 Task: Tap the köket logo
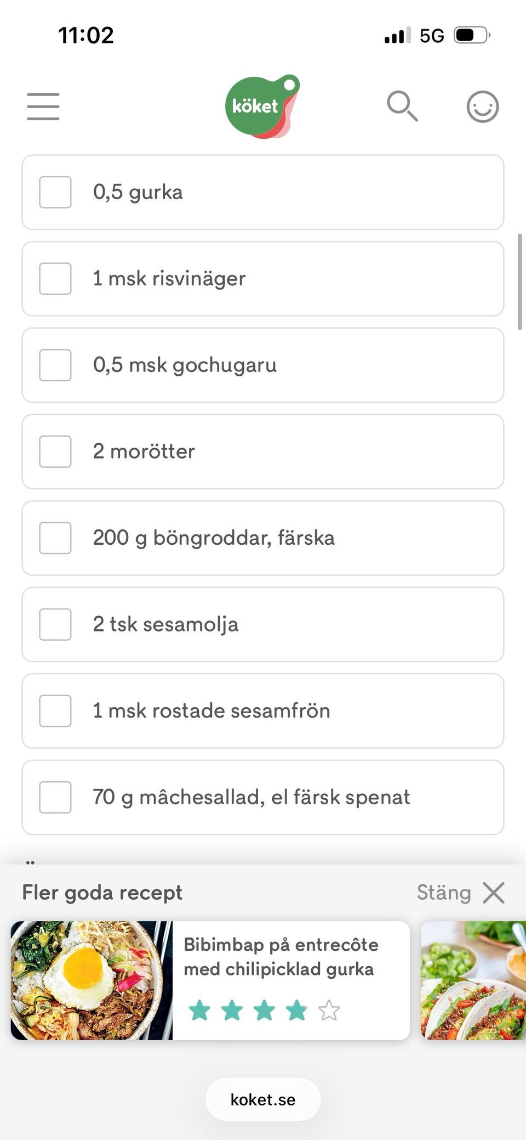tap(262, 106)
